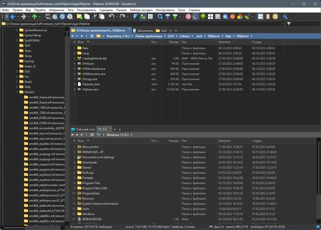This screenshot has width=321, height=230.
Task: Open the address bar dropdown arrow
Action: click(x=283, y=24)
